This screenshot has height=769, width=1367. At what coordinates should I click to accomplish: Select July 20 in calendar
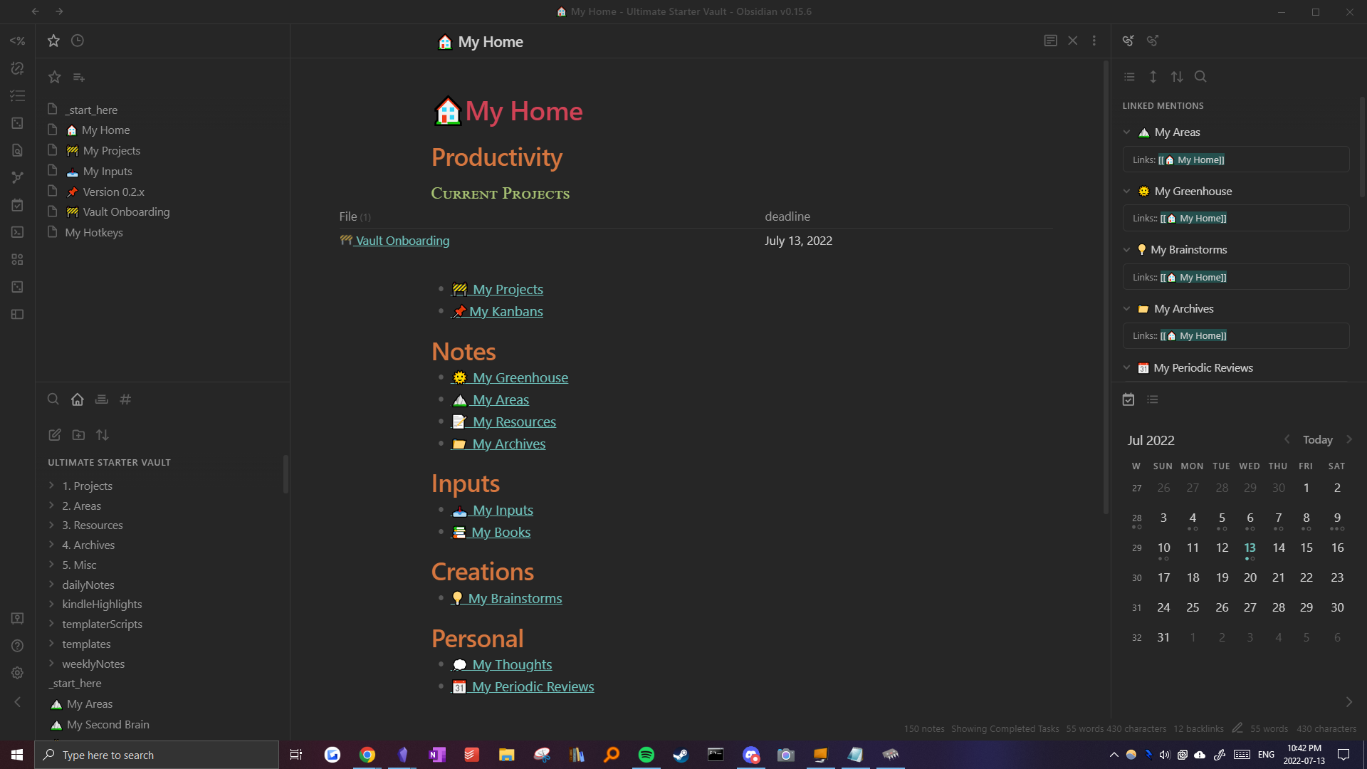tap(1250, 577)
